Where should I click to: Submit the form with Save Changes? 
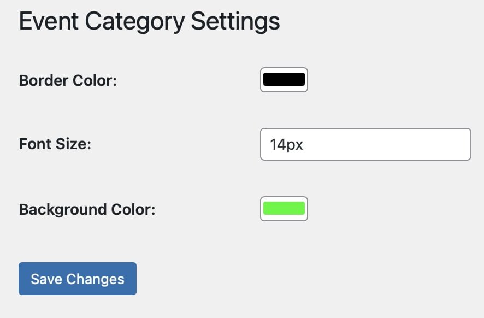click(x=78, y=279)
